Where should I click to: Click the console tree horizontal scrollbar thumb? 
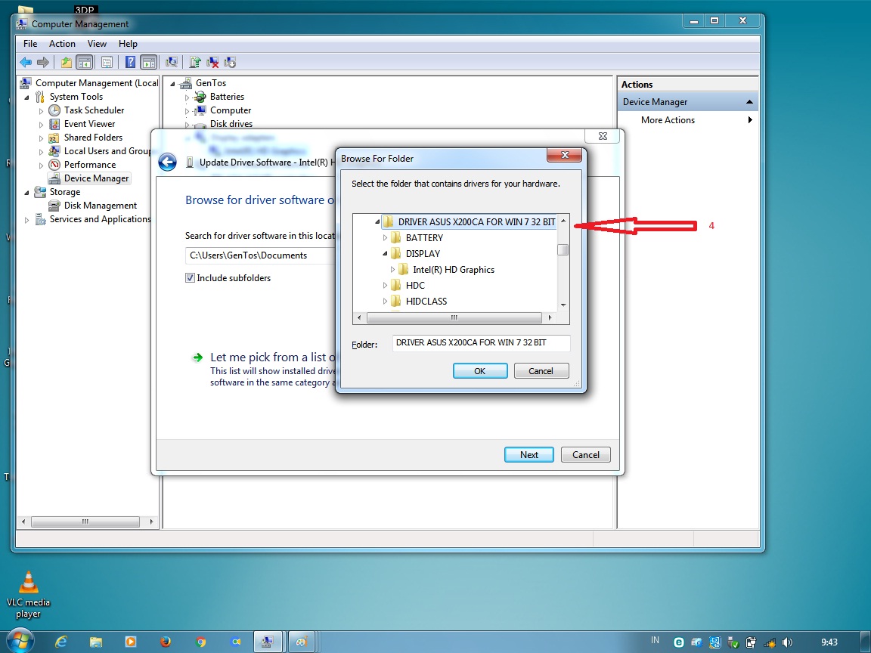coord(85,522)
